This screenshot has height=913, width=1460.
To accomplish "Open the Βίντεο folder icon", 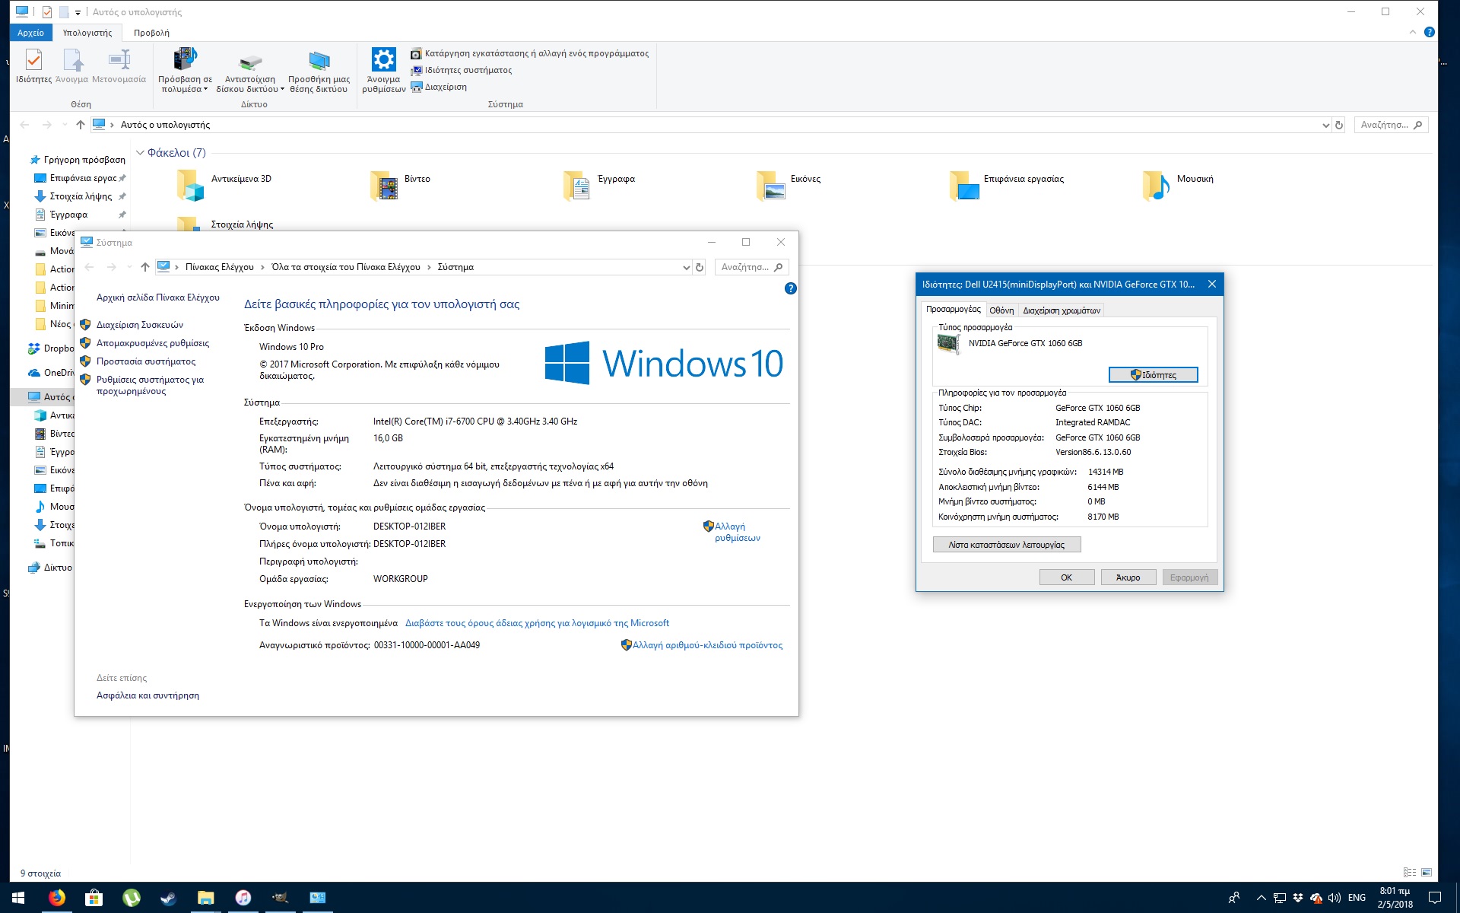I will 384,185.
